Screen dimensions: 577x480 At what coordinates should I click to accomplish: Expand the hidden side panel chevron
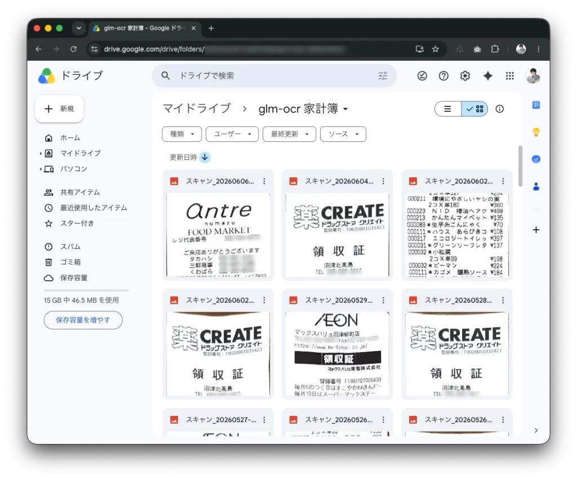point(536,430)
